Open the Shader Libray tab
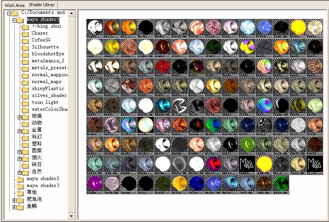329x222 pixels. click(x=42, y=5)
